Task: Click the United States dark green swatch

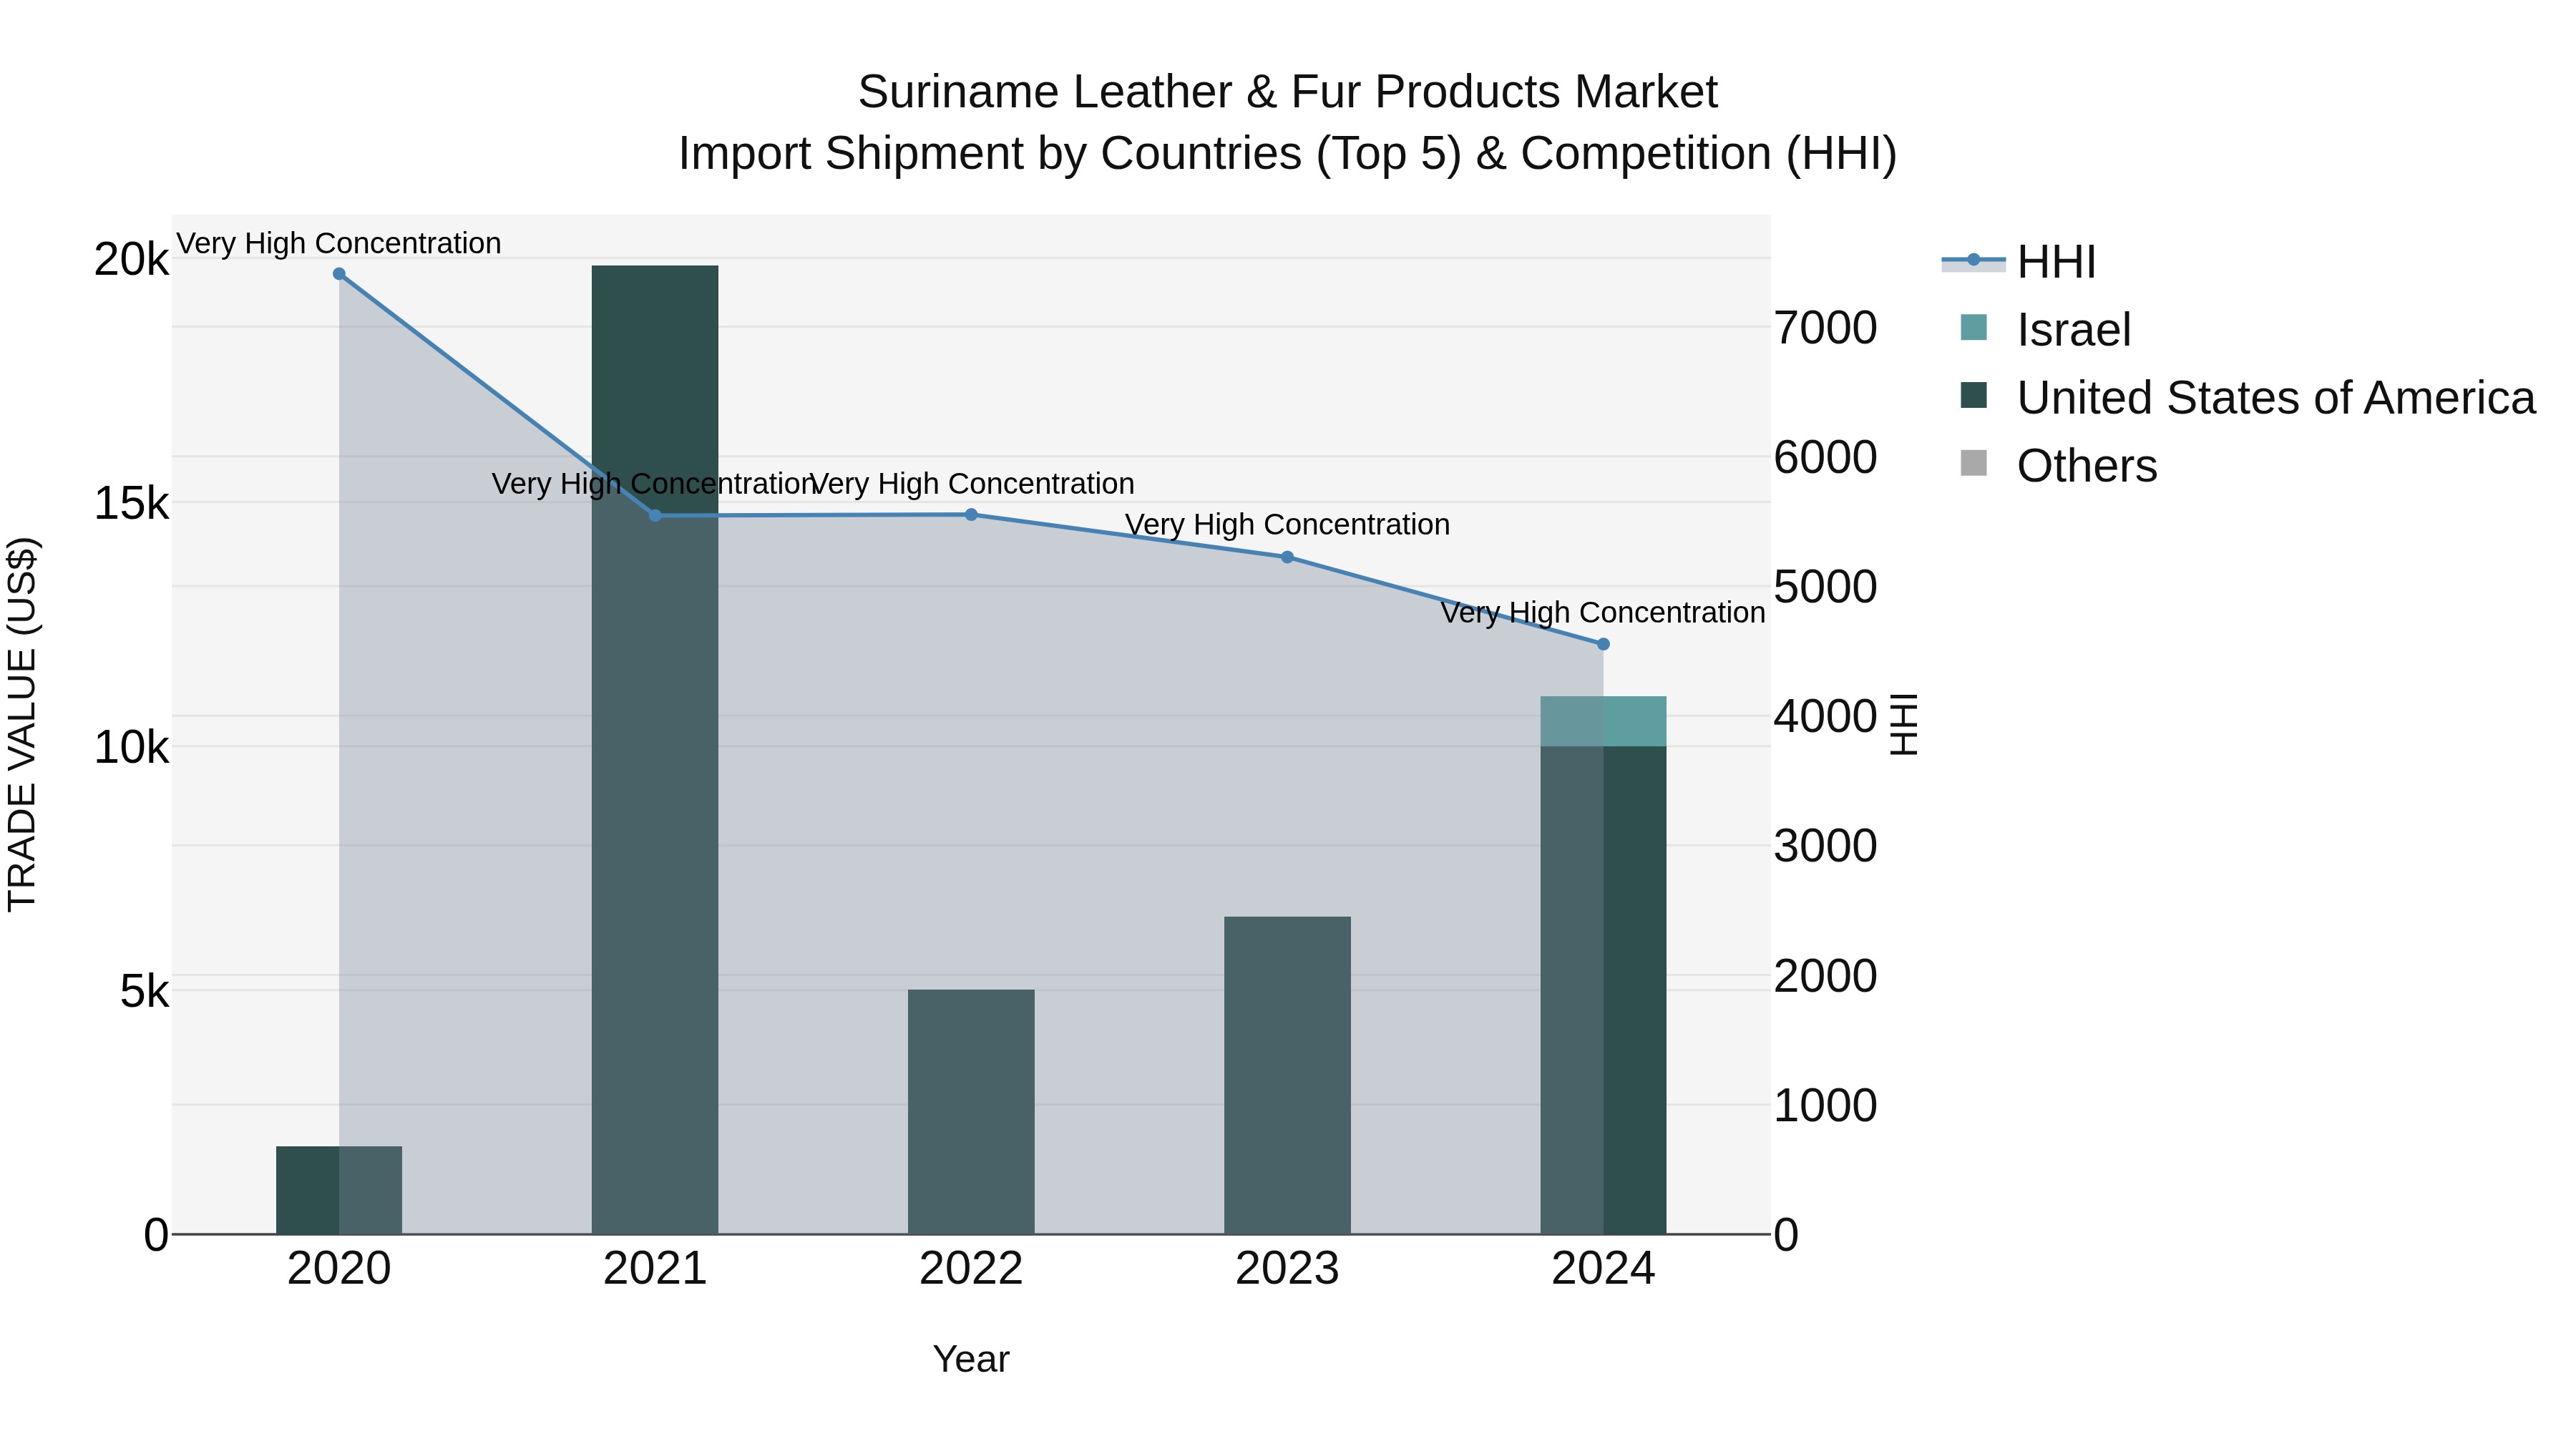Action: click(x=1974, y=395)
